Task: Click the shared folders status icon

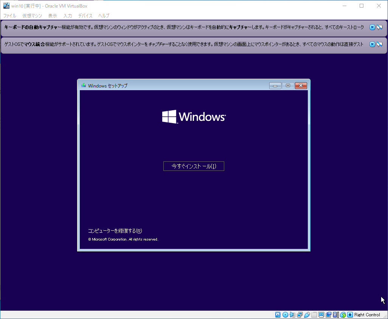Action: 314,314
